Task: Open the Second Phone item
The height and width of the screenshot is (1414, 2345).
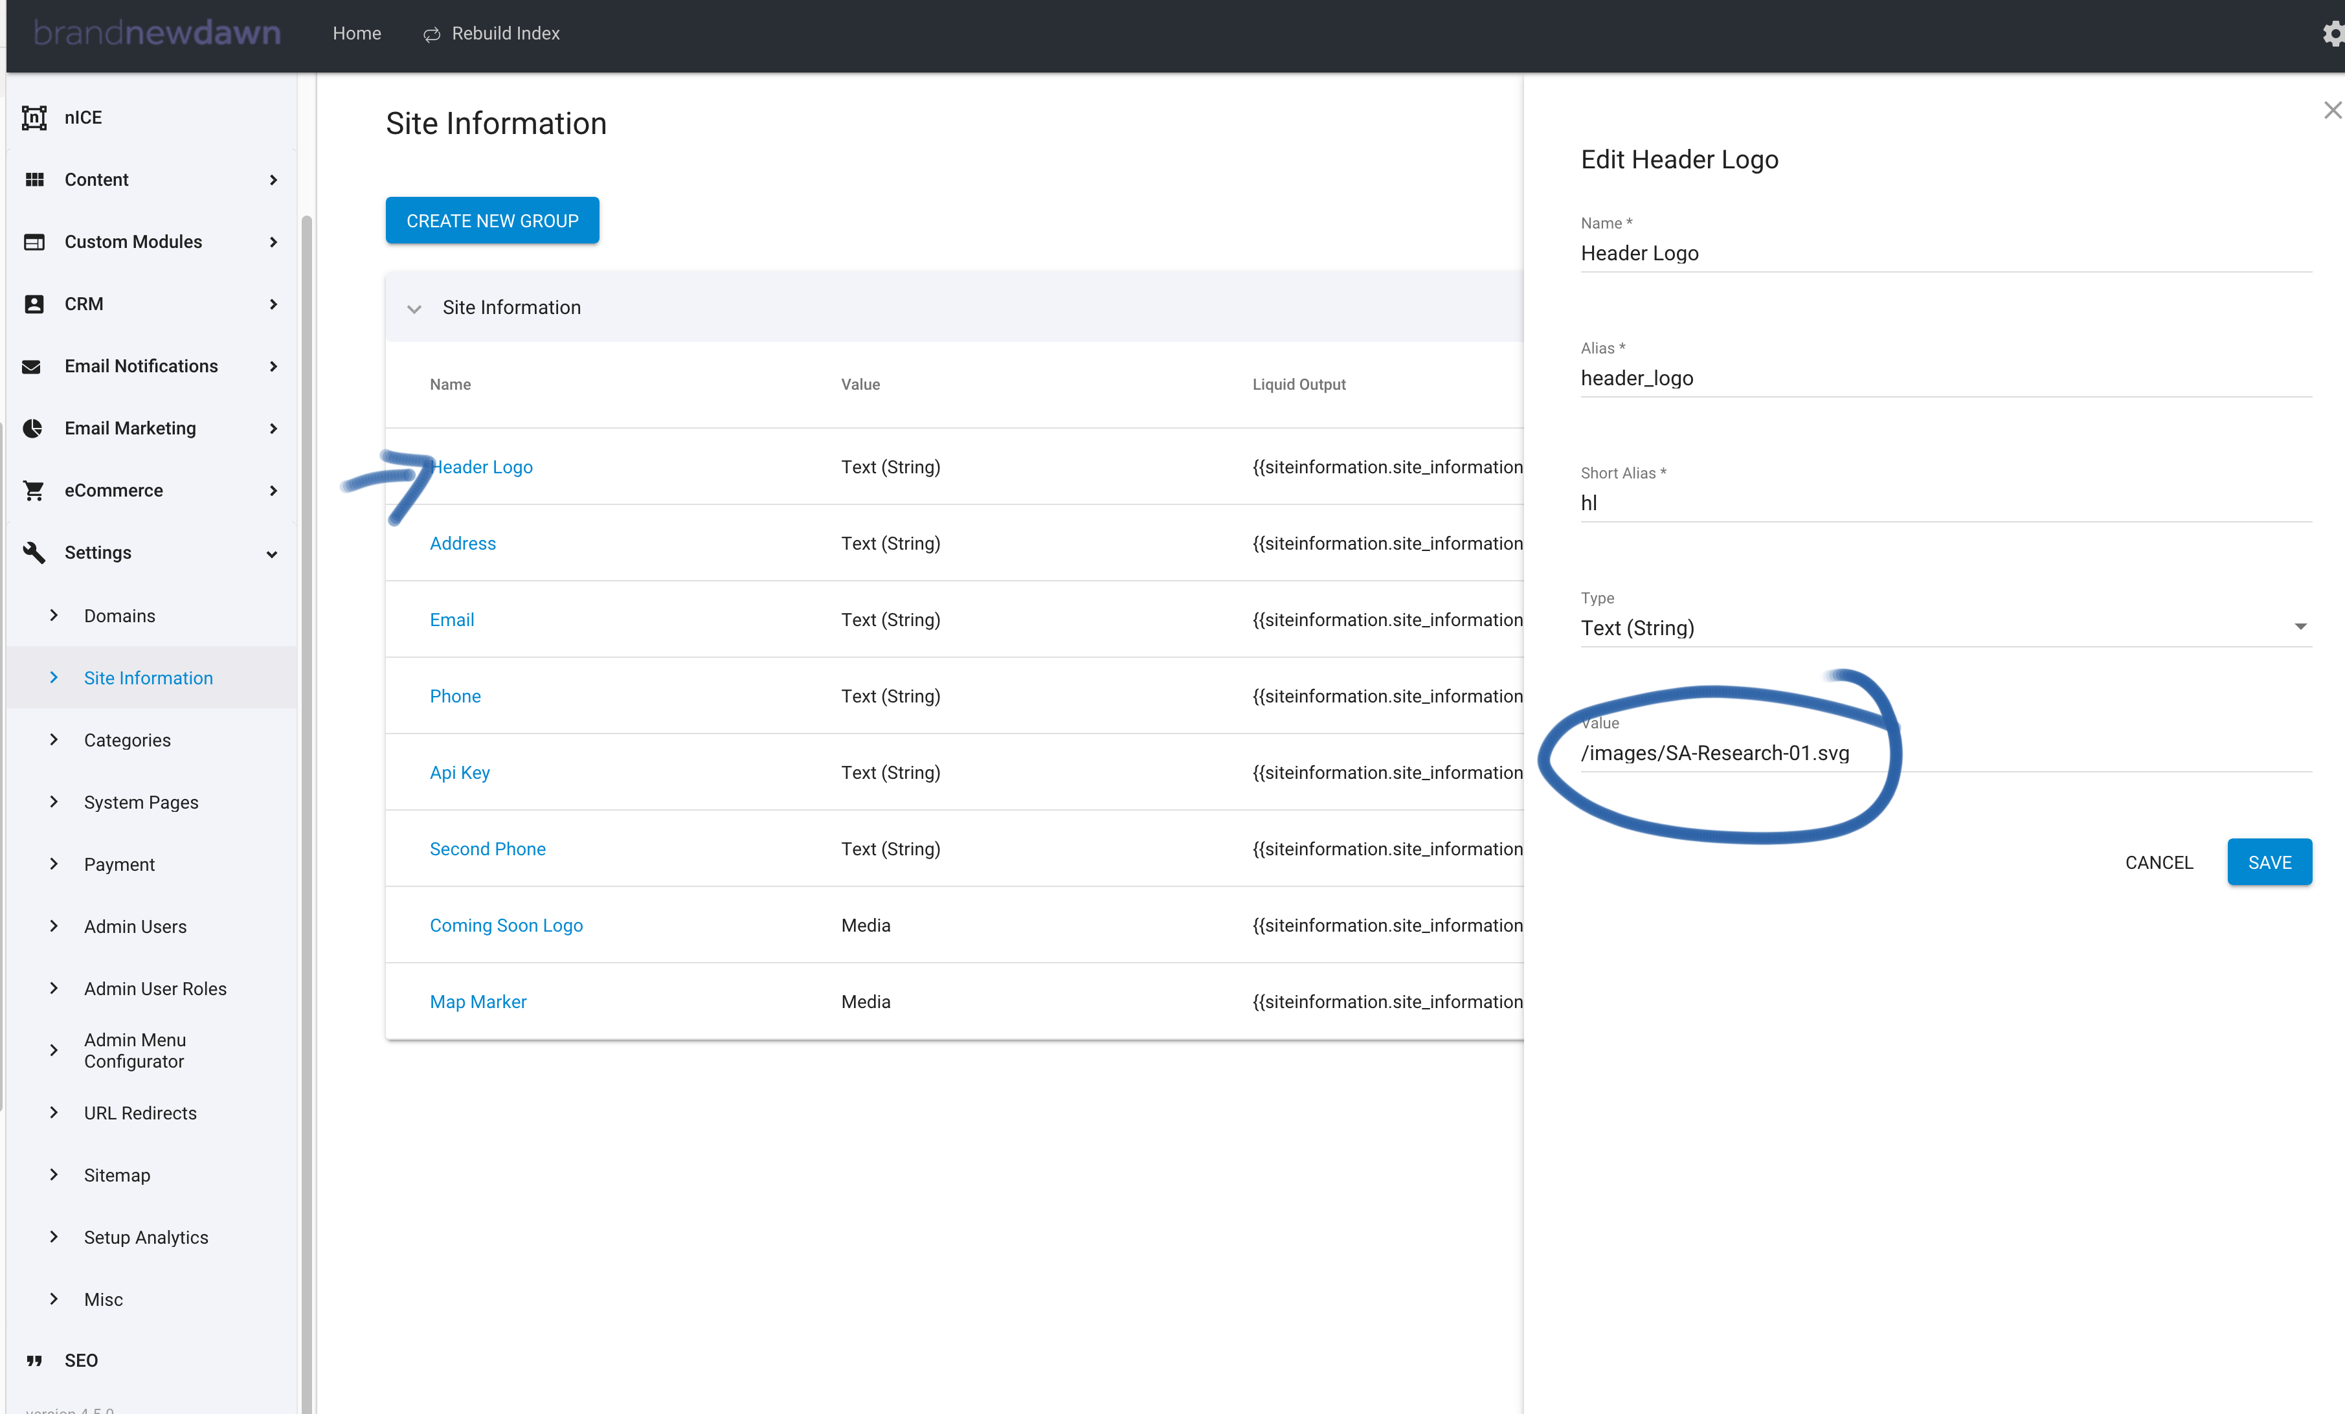Action: (488, 849)
